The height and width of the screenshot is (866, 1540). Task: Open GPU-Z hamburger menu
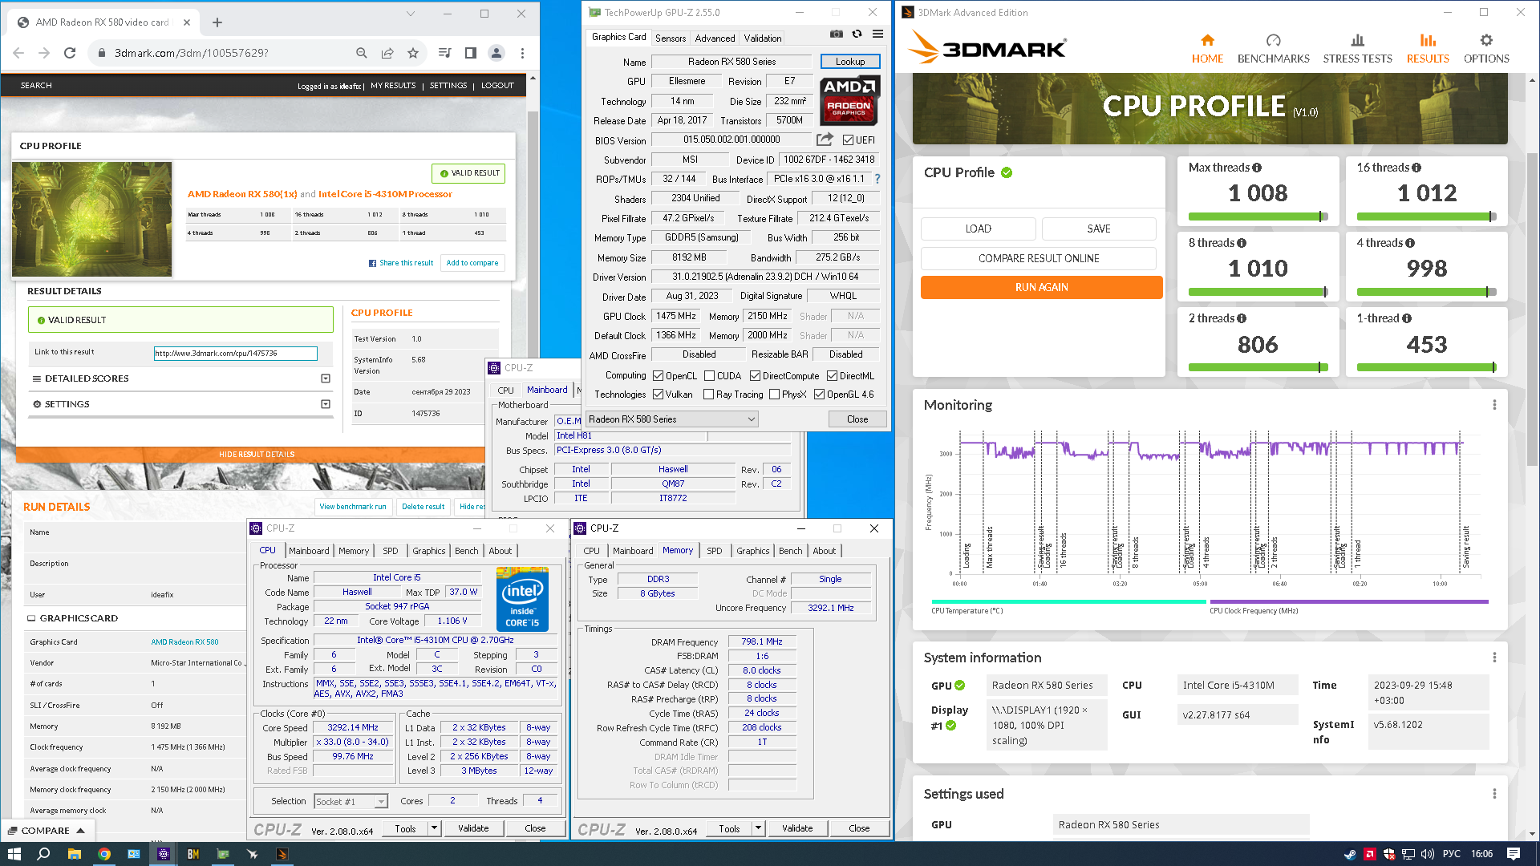877,34
